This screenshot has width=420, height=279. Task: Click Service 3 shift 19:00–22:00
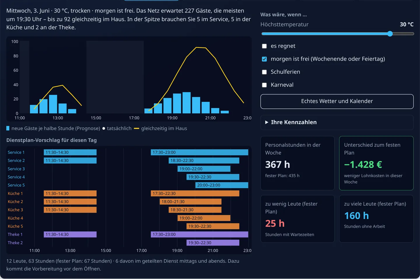[x=204, y=169]
